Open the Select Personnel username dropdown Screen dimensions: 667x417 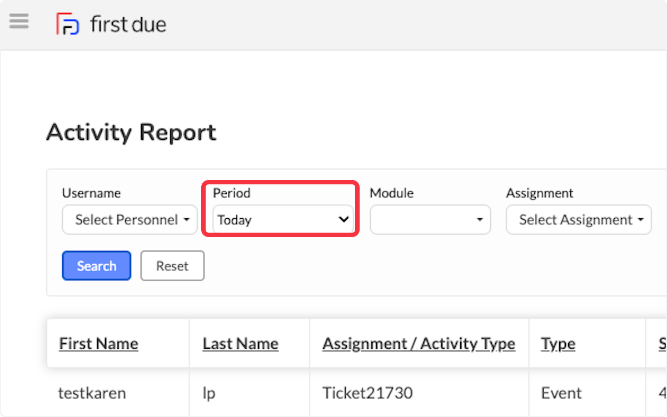click(130, 220)
